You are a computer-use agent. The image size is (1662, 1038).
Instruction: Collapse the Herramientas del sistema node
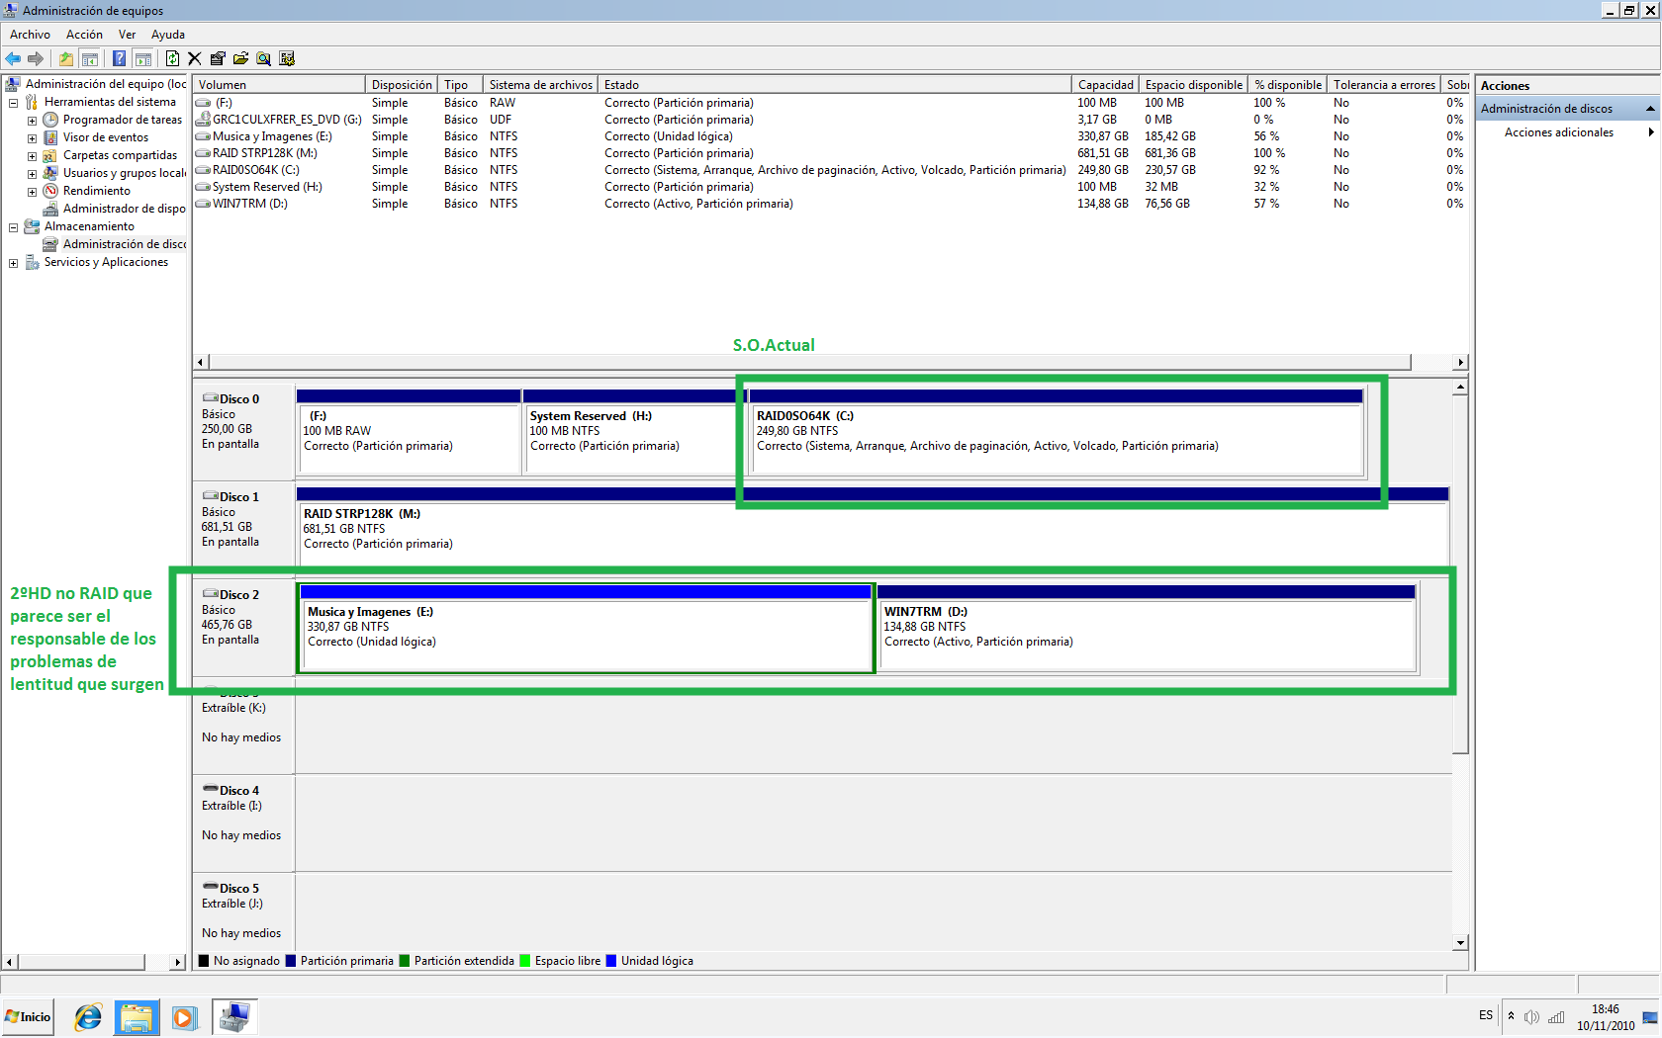14,103
